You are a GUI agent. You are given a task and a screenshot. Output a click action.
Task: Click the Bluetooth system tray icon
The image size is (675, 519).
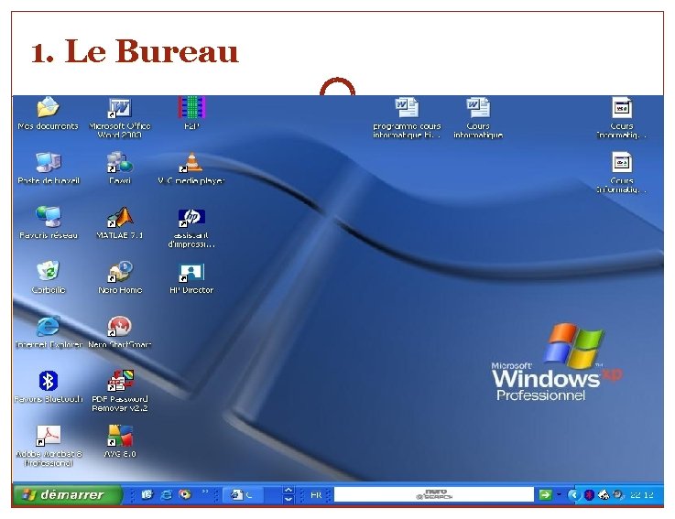tap(589, 495)
